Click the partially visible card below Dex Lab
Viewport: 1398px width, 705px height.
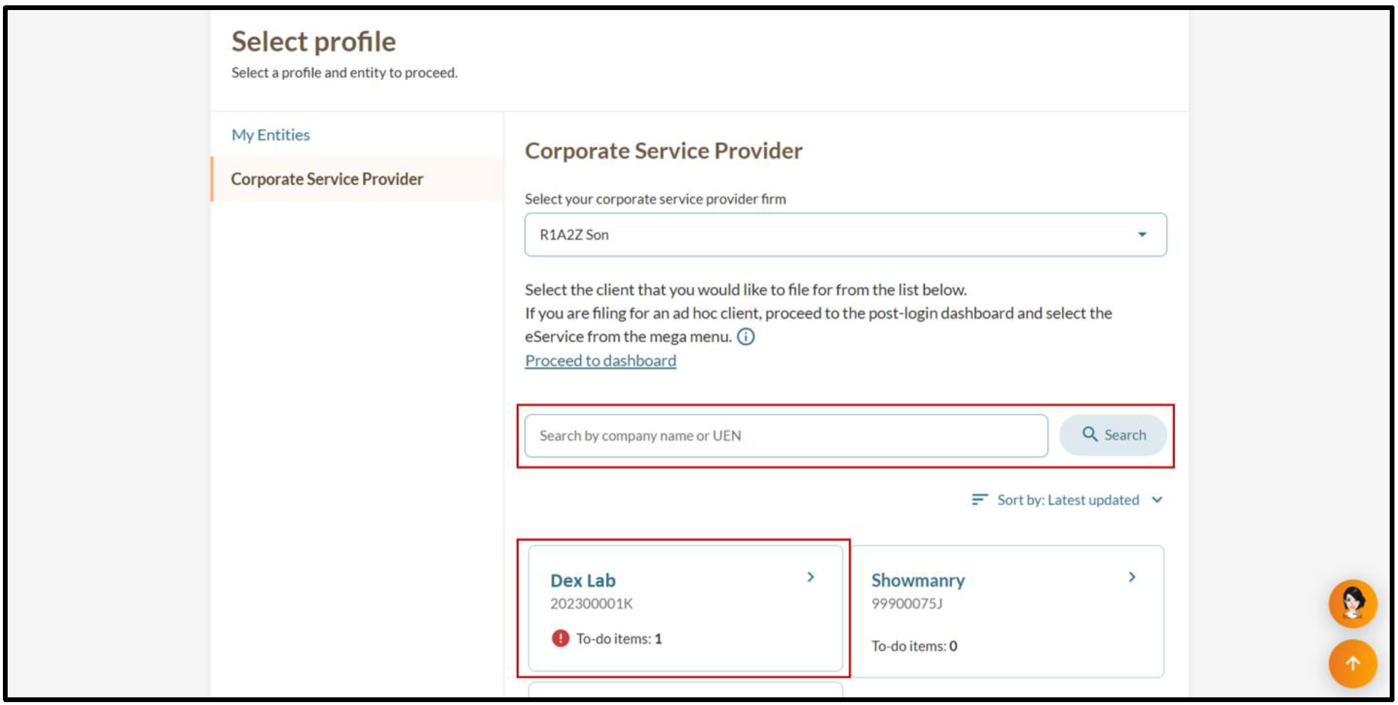pos(685,689)
